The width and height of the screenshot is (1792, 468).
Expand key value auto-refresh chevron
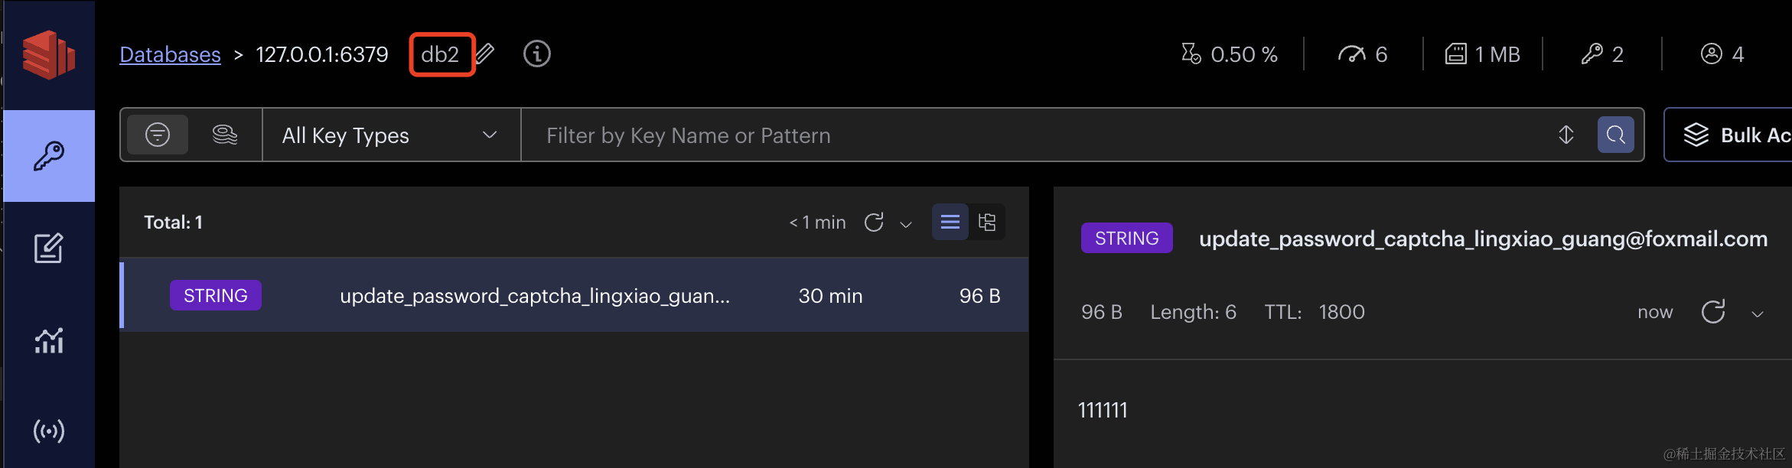tap(1758, 314)
